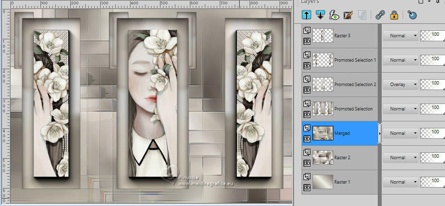Select layer named Raster 1
This screenshot has width=445, height=206.
tap(342, 182)
